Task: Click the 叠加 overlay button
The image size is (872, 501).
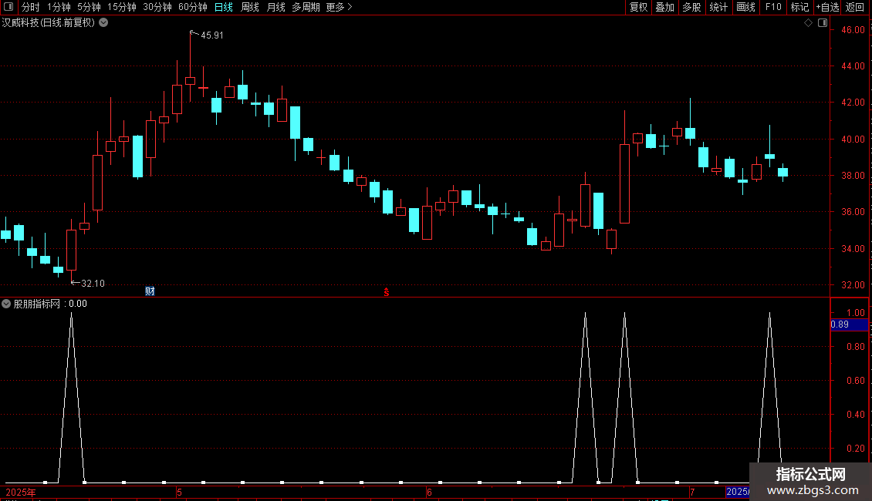Action: [664, 7]
